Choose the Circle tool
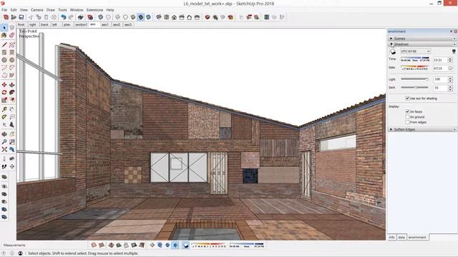The width and height of the screenshot is (458, 257). (x=4, y=60)
